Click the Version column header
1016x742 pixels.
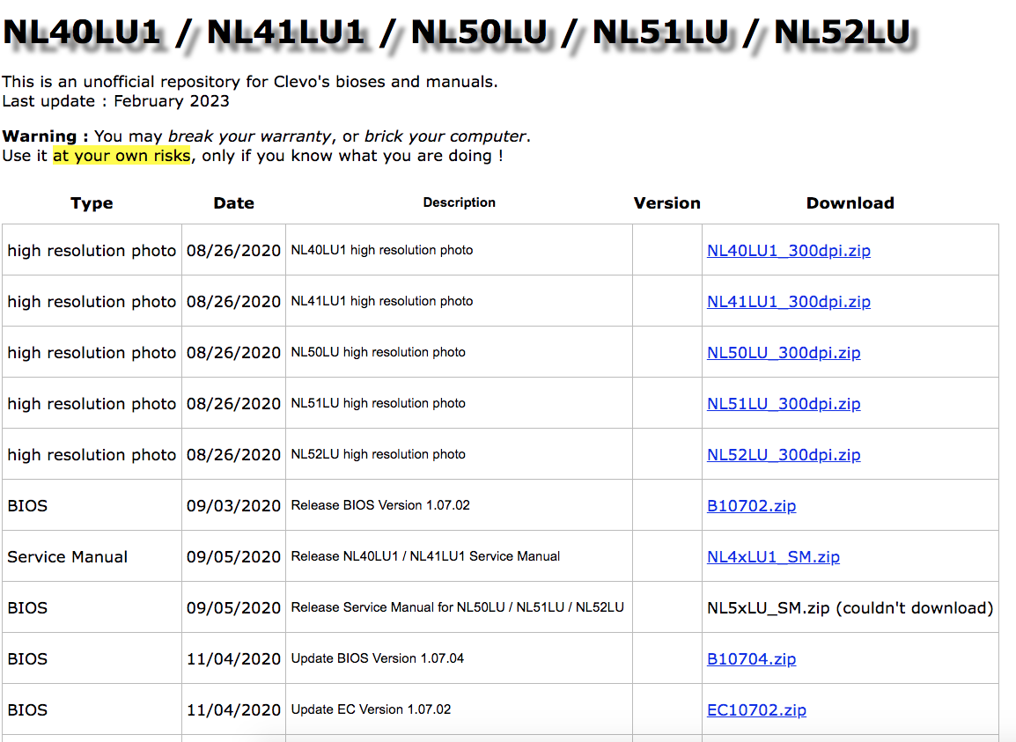(x=666, y=203)
